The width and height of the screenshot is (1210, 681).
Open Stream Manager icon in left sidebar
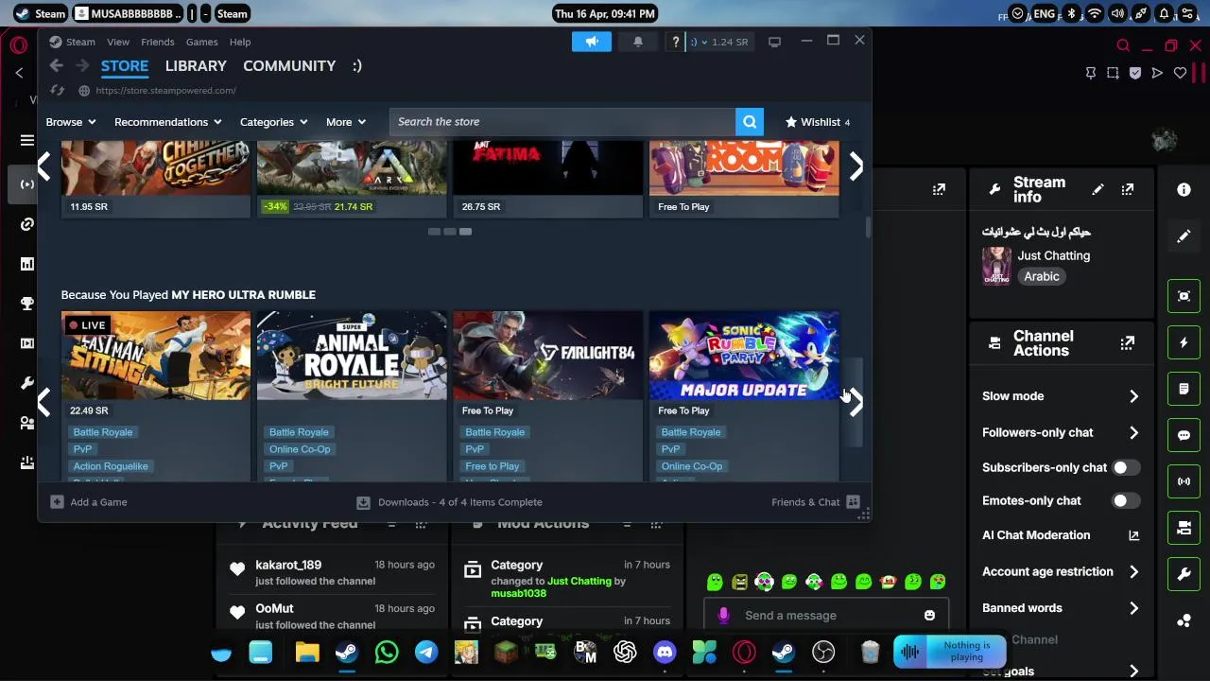click(x=26, y=183)
